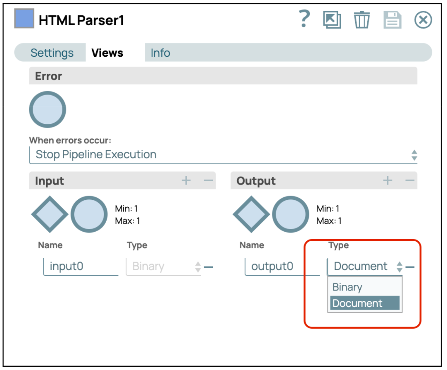Add an output view with plus

click(x=388, y=180)
